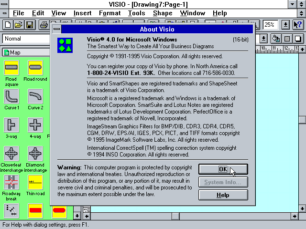Screen dimensions: 306x229
Task: Open the Edit menu
Action: pos(38,13)
